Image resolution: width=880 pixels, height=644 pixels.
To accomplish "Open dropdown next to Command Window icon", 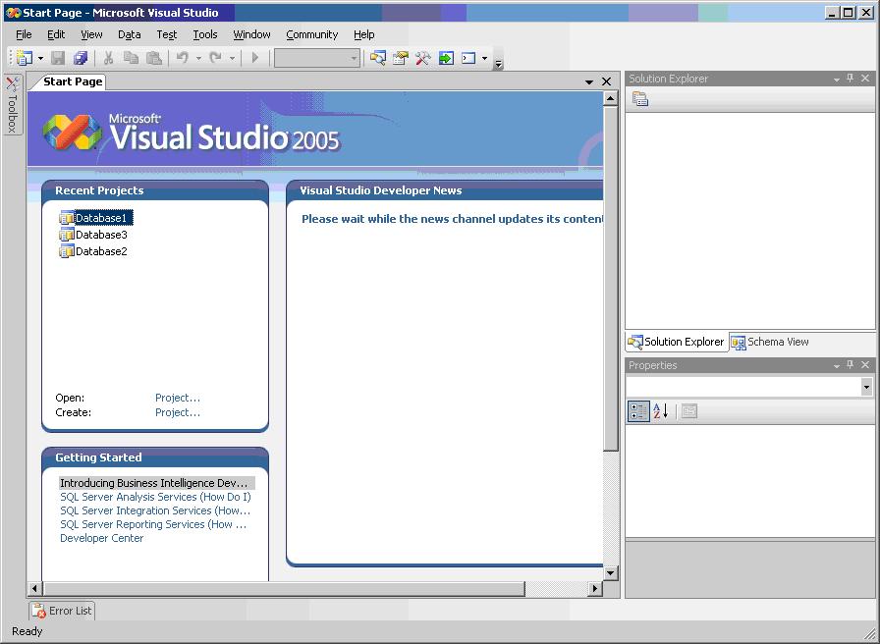I will (485, 58).
